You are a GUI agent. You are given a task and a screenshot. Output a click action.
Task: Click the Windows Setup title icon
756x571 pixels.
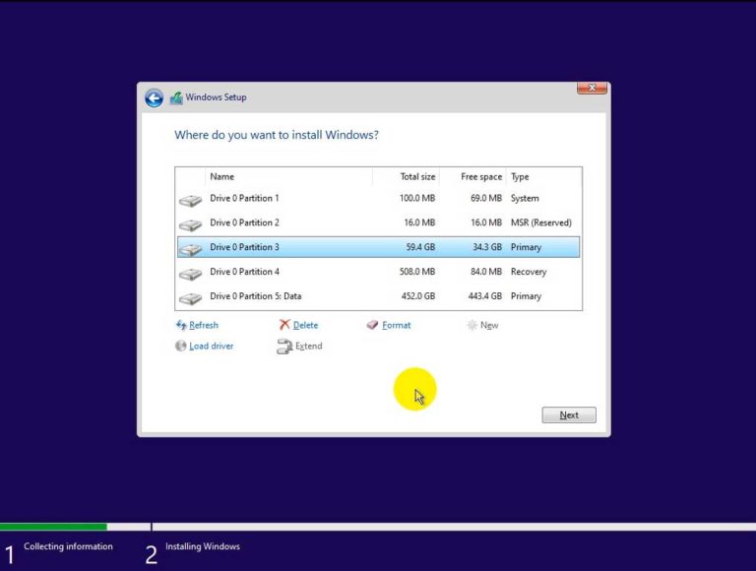176,97
